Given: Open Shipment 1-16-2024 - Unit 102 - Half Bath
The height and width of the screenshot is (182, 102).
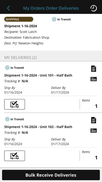Looking at the screenshot, I should point(38,127).
